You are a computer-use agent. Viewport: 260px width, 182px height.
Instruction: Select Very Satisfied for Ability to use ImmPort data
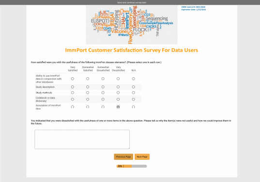pyautogui.click(x=73, y=79)
